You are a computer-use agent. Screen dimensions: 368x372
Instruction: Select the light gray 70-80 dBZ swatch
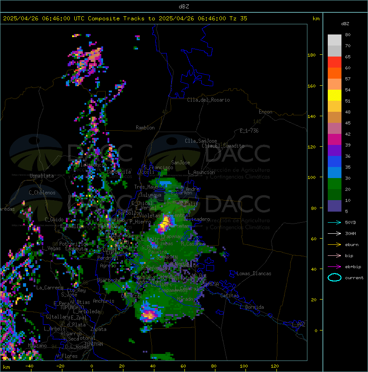[x=334, y=40]
